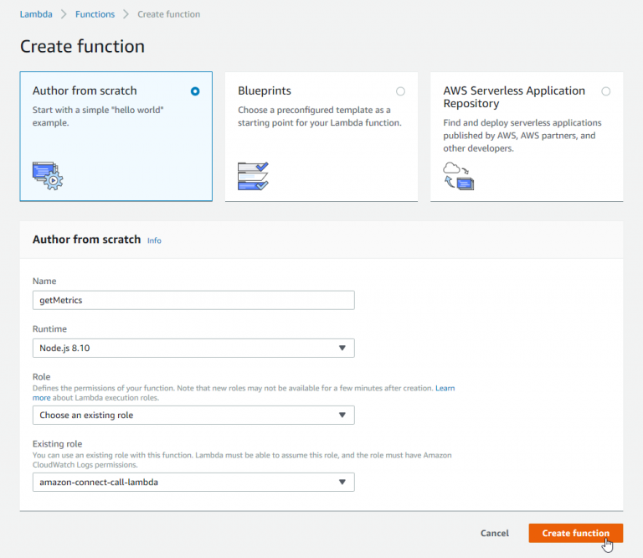Select the Author from scratch radio button

(x=195, y=91)
